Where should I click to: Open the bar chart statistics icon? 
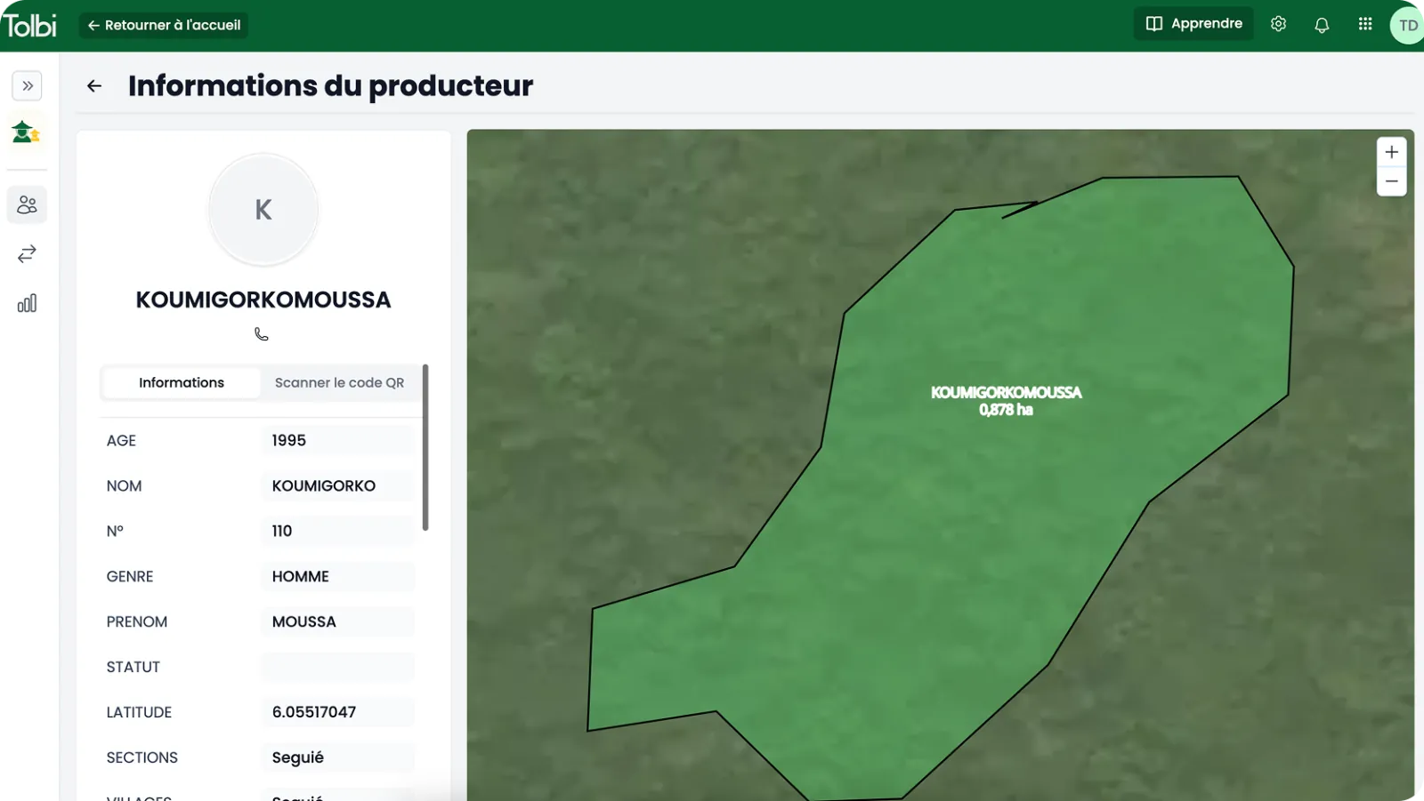click(27, 303)
